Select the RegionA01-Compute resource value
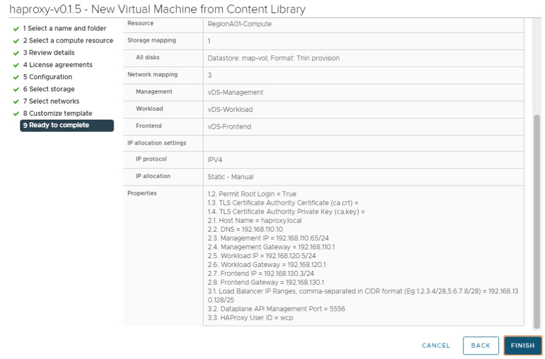This screenshot has width=545, height=359. (240, 24)
